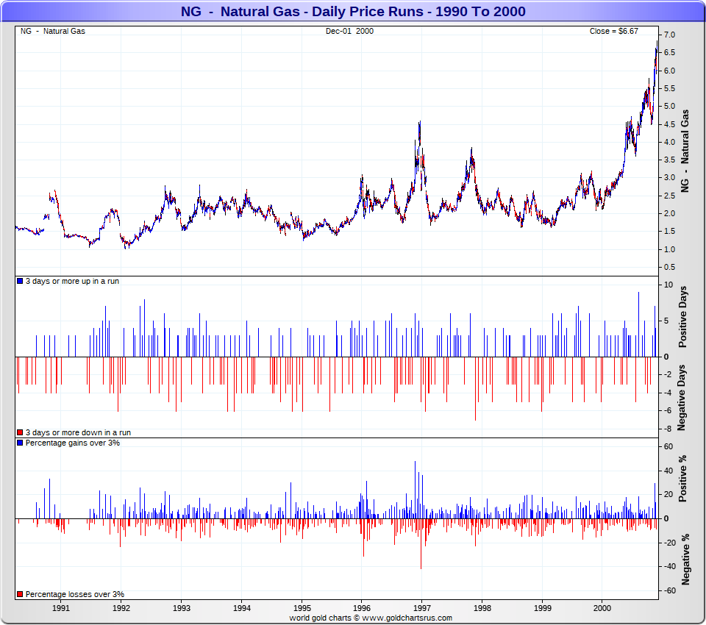Click the 'Percentage losses over 3%' legend text
Image resolution: width=706 pixels, height=625 pixels.
click(75, 594)
